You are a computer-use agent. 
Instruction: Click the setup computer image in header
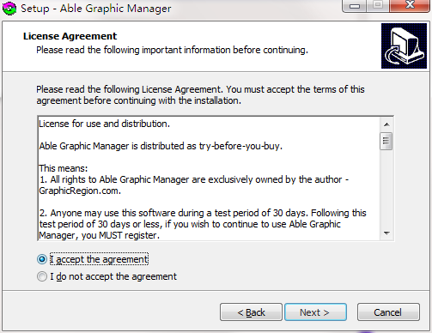click(404, 45)
